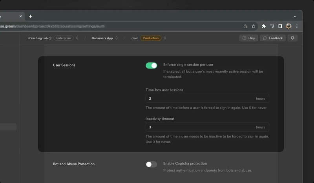Open the browser profile avatar

click(x=288, y=26)
